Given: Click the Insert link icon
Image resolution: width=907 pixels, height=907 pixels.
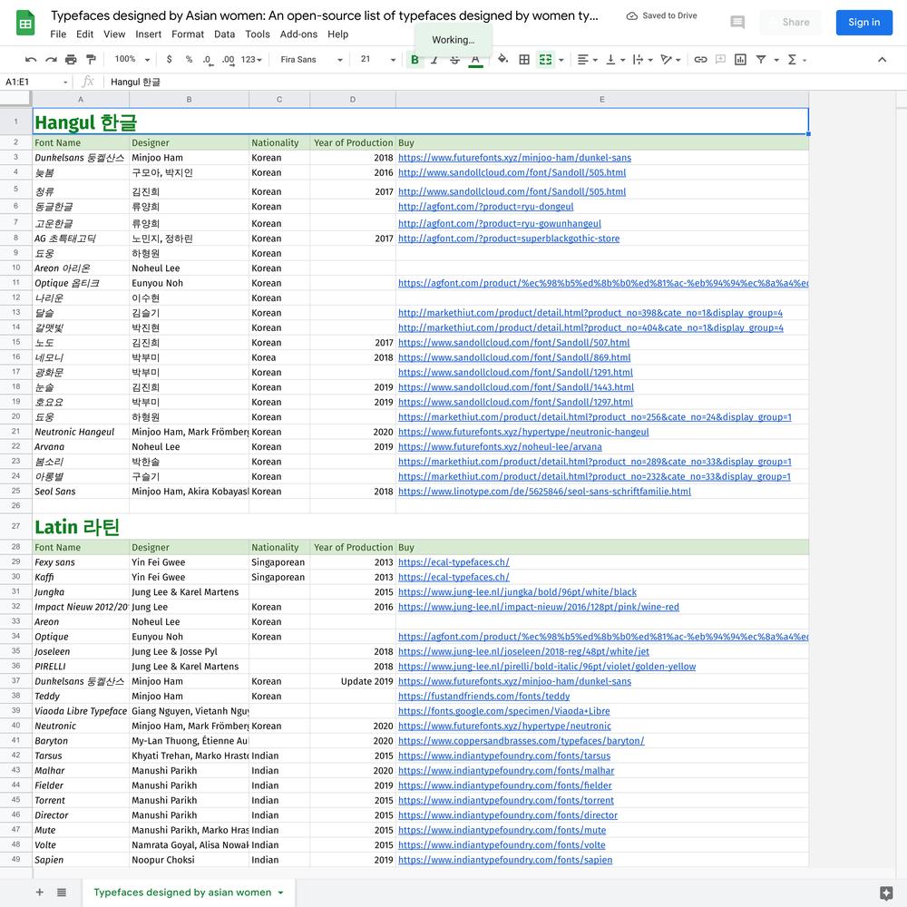Looking at the screenshot, I should pyautogui.click(x=700, y=60).
